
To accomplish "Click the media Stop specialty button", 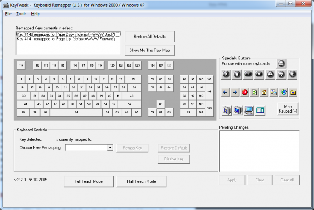I will (237, 74).
